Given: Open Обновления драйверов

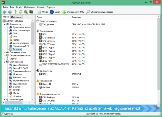Looking at the screenshot, I should pyautogui.click(x=100, y=12).
